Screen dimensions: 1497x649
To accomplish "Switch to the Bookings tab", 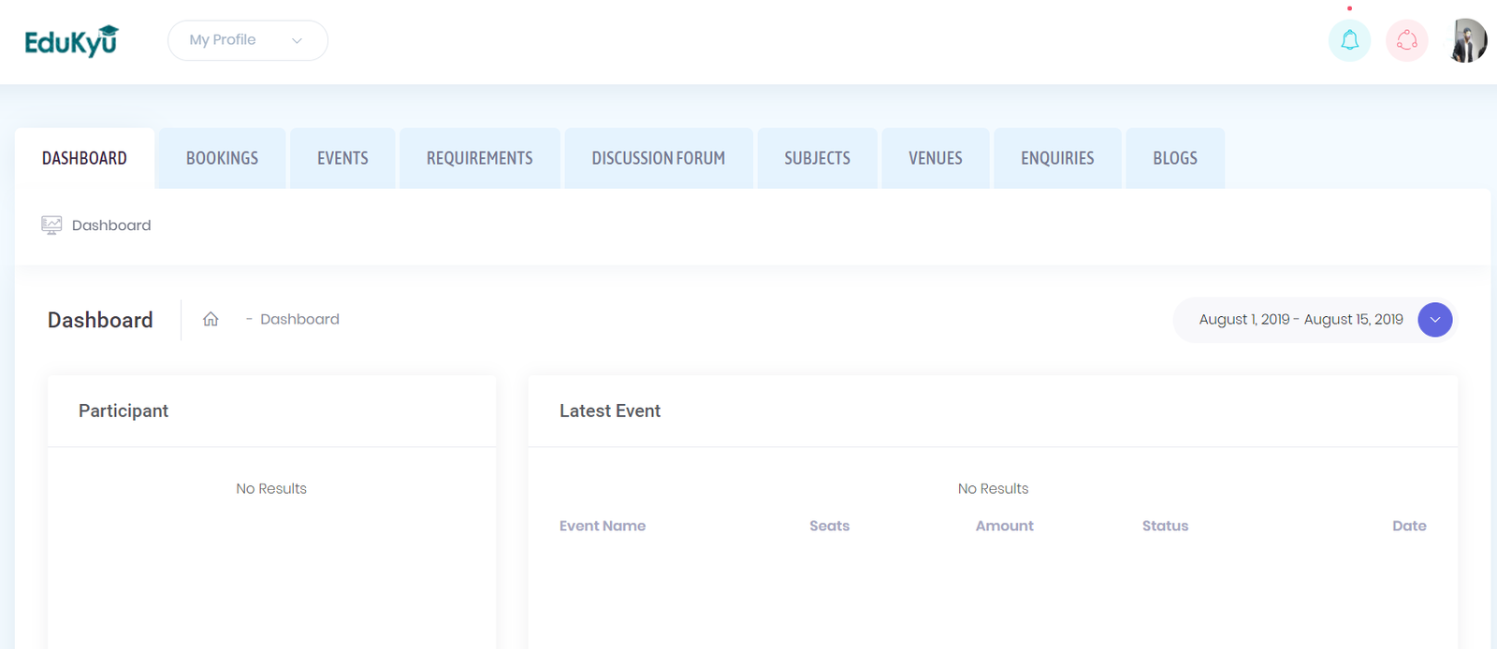I will [222, 158].
